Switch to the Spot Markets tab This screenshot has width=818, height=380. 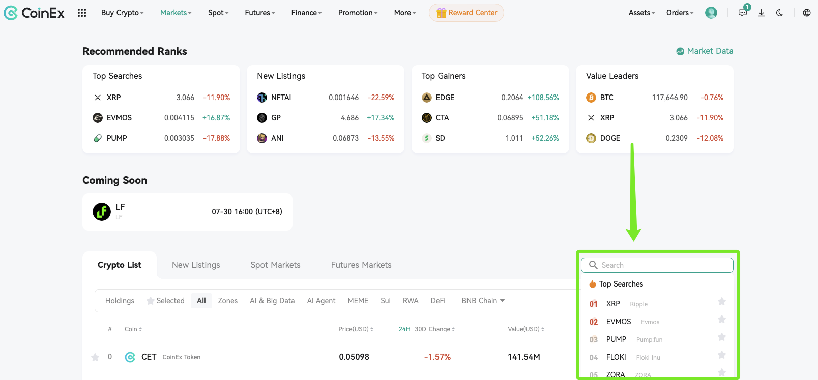point(275,265)
